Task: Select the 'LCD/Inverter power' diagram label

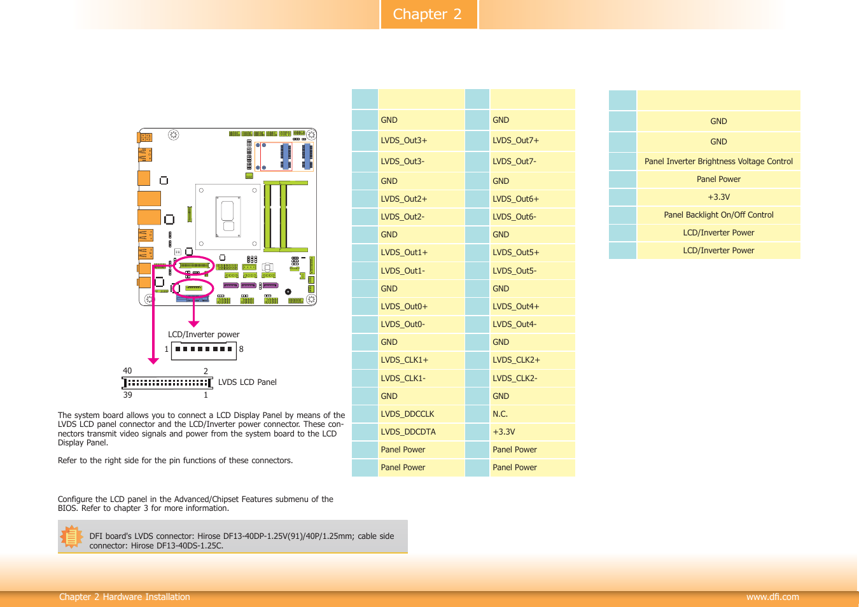Action: tap(204, 335)
